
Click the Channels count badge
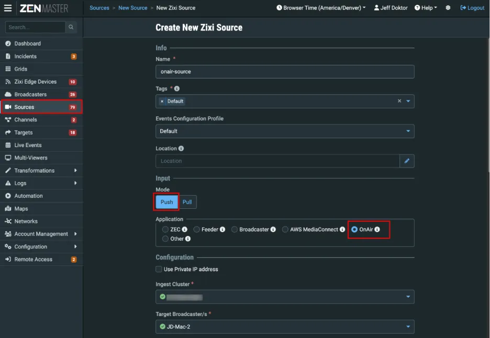74,120
